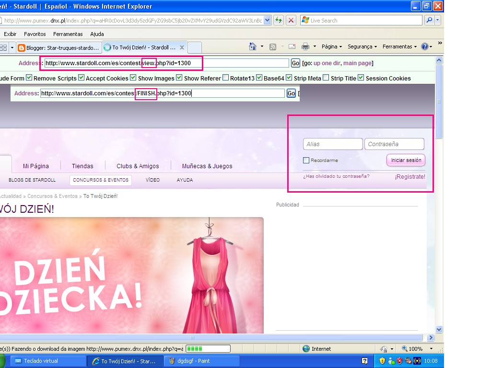The width and height of the screenshot is (491, 368).
Task: Click the Read Mail envelope icon
Action: point(292,46)
